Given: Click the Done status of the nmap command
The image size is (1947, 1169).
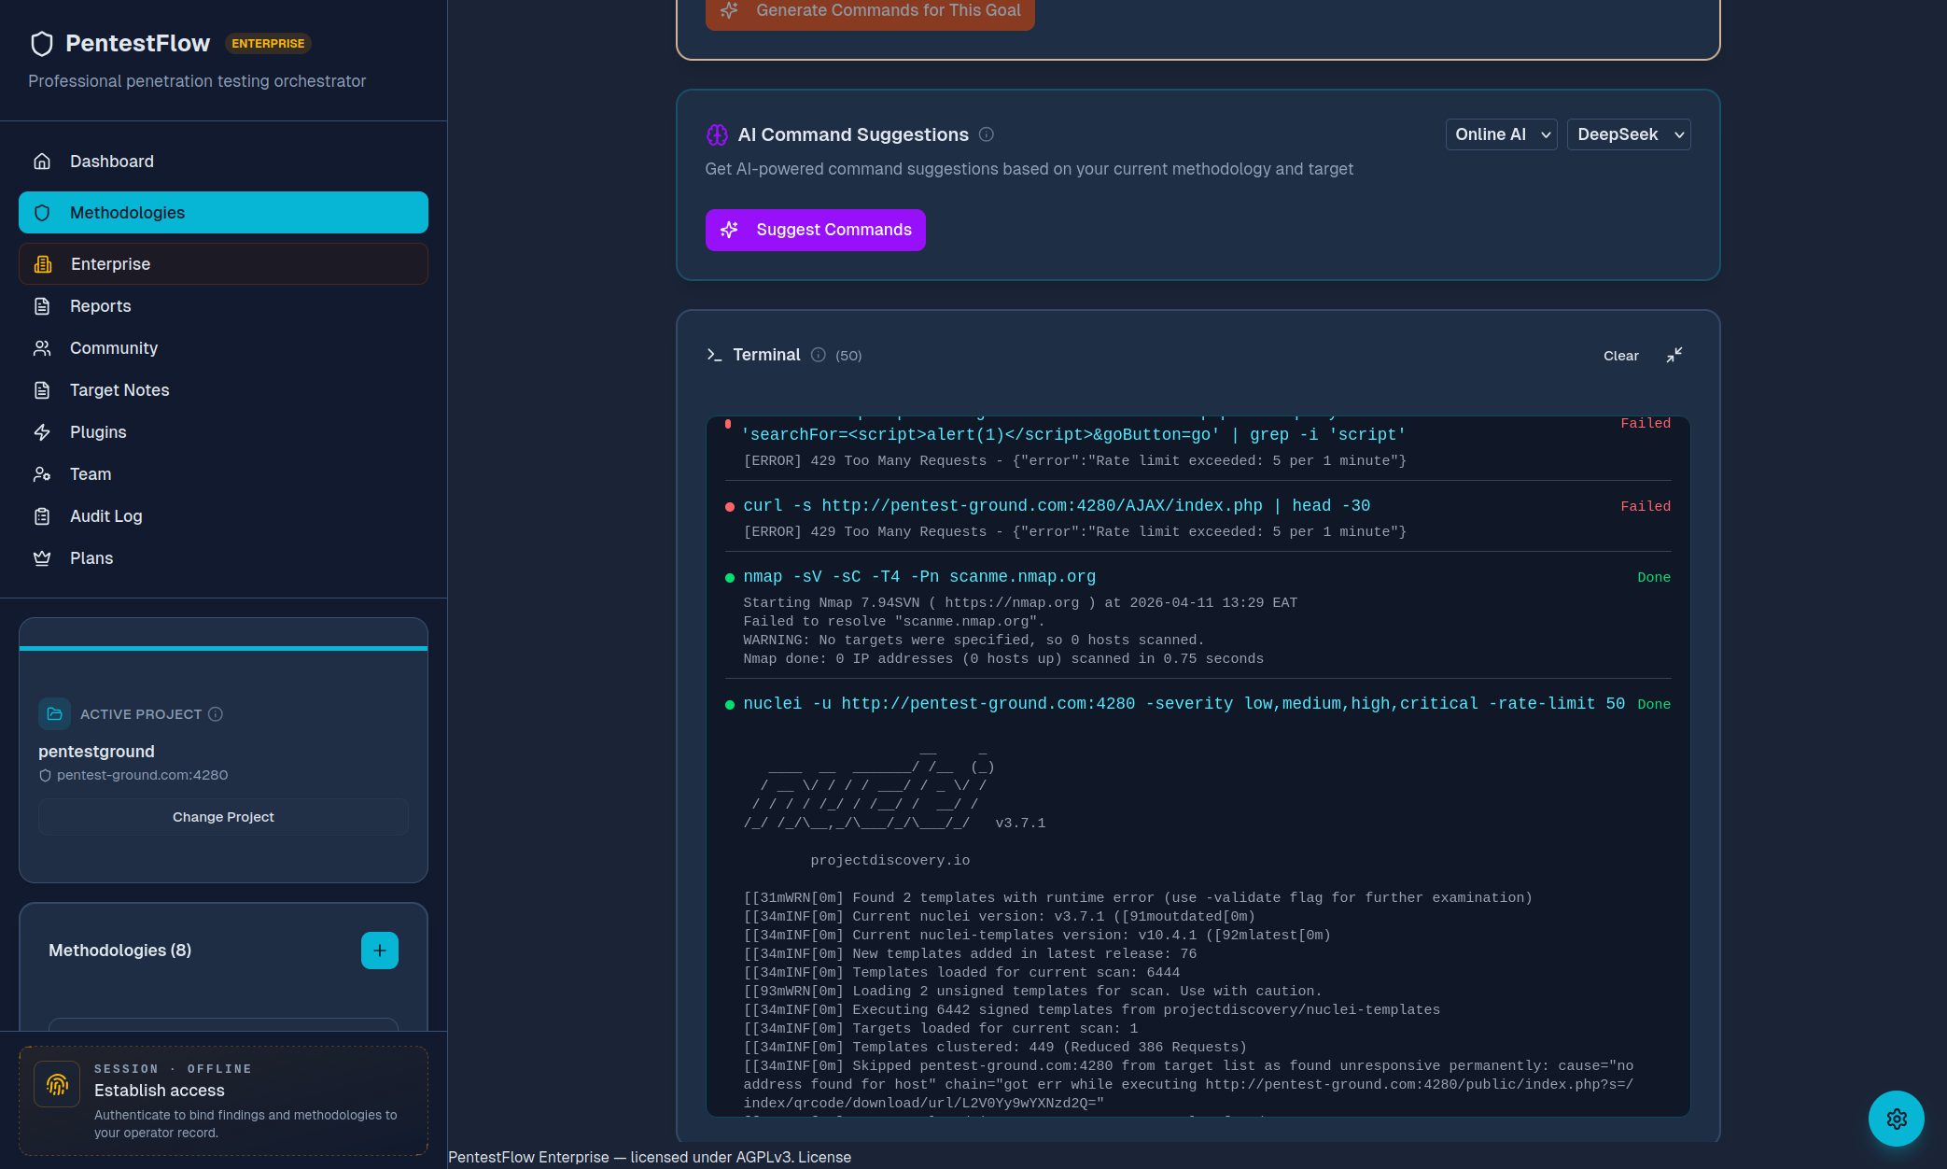Looking at the screenshot, I should [x=1654, y=577].
